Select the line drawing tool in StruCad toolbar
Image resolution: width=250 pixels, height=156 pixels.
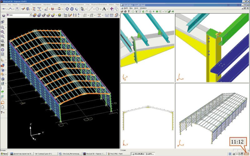coord(91,9)
